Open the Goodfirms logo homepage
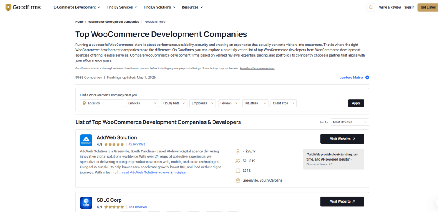The image size is (438, 212). 23,7
